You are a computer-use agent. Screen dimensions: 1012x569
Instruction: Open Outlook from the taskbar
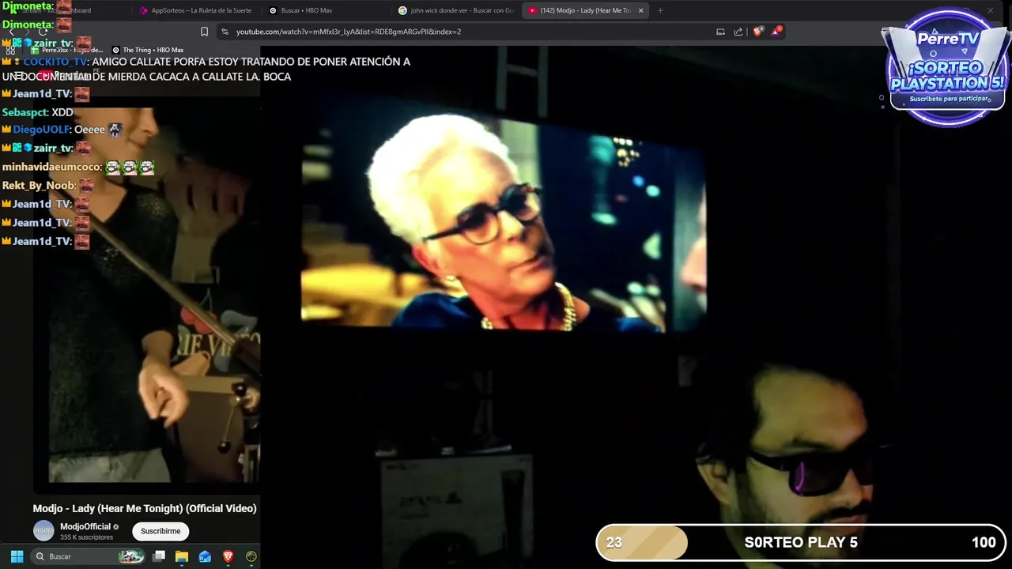coord(205,556)
